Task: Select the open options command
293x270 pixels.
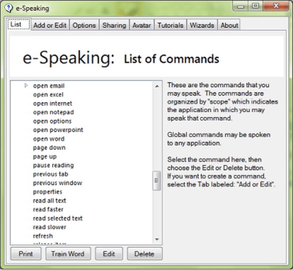Action: tap(53, 121)
